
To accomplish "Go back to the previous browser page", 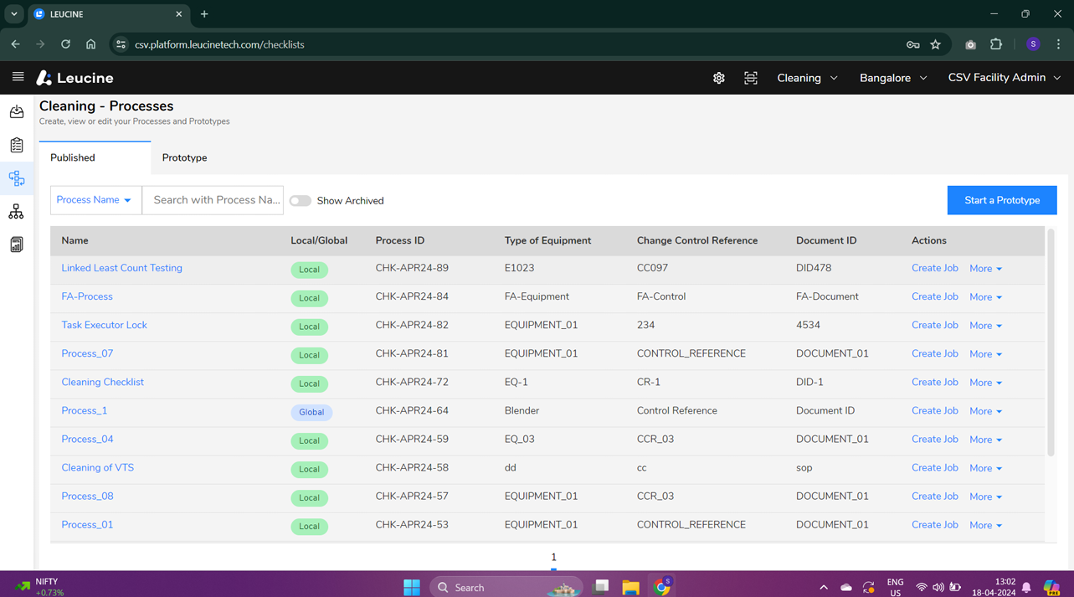I will [15, 44].
